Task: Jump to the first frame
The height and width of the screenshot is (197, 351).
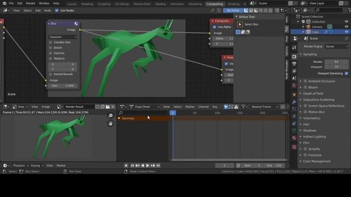Action: (132, 165)
